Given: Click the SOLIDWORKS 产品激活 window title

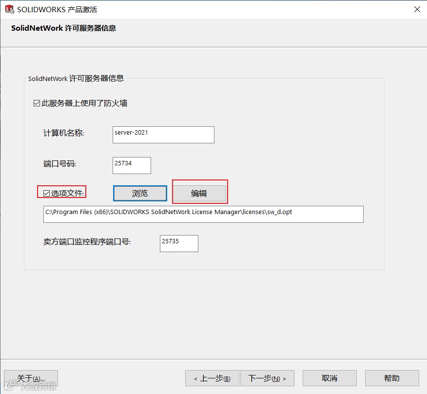Looking at the screenshot, I should 57,10.
